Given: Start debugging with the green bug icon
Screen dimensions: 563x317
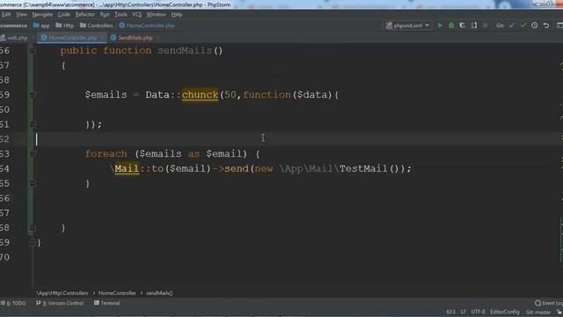Looking at the screenshot, I should point(451,26).
